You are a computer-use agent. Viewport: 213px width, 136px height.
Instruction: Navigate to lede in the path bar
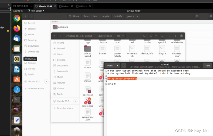(x=86, y=16)
